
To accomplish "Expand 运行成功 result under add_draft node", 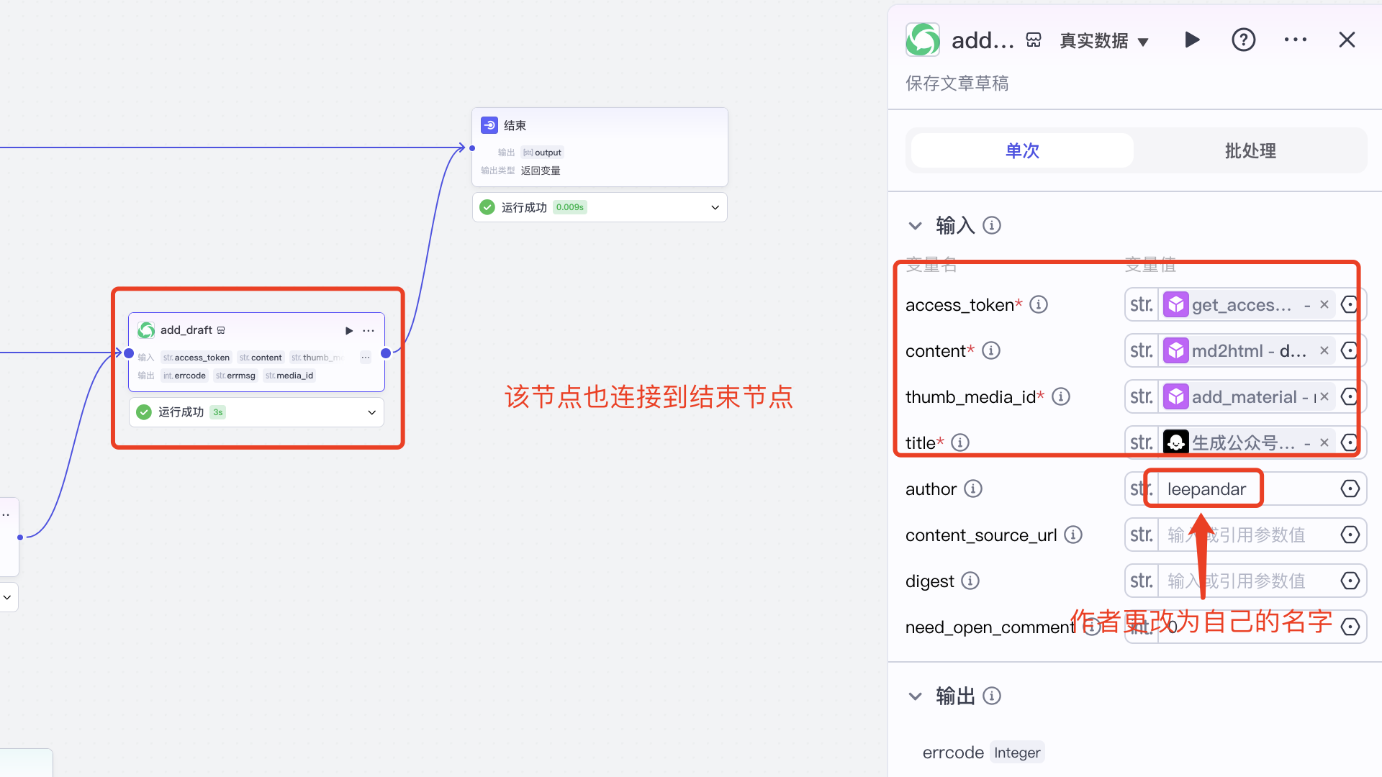I will [371, 412].
